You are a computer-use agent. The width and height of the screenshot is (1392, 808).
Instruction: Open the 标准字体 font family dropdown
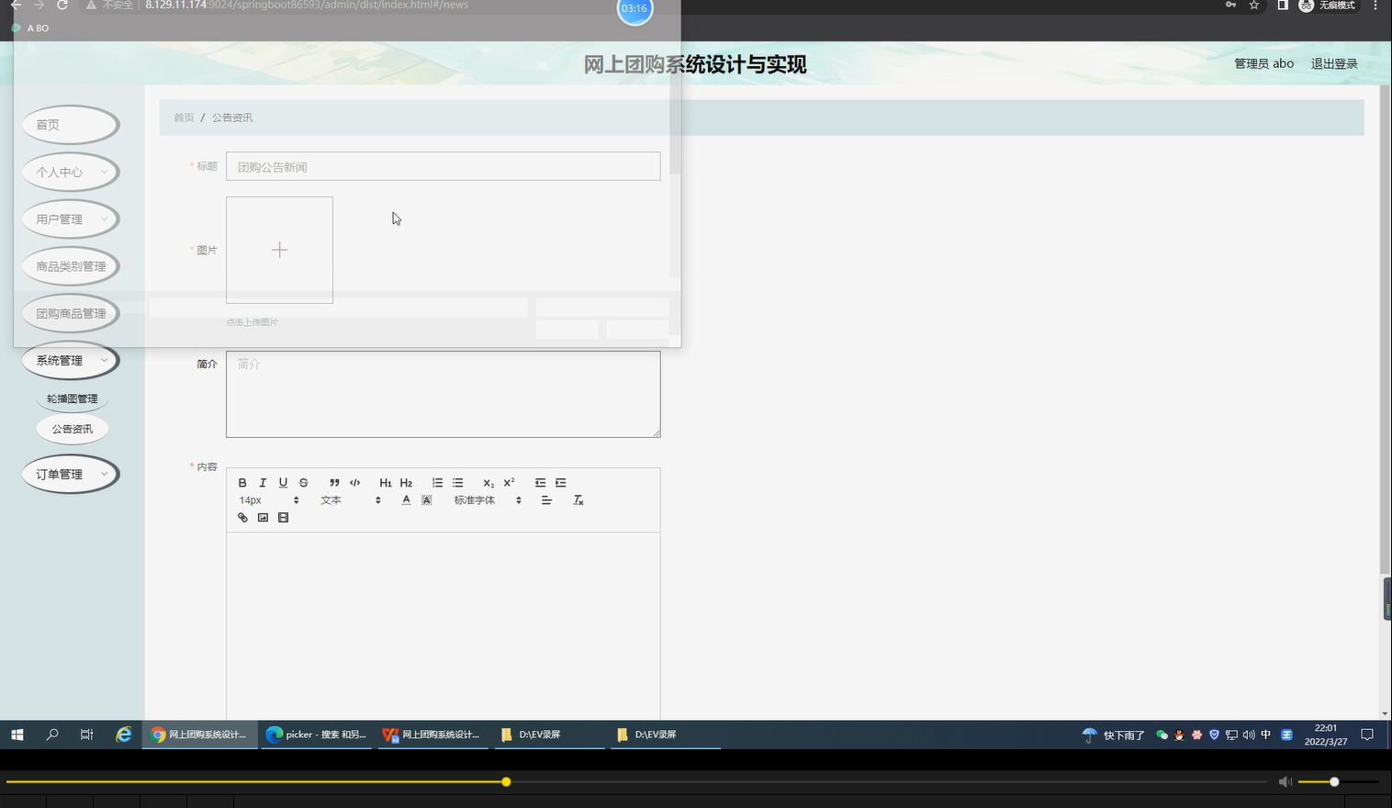(488, 500)
